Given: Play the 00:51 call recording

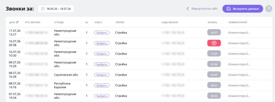Looking at the screenshot, I should 214,85.
